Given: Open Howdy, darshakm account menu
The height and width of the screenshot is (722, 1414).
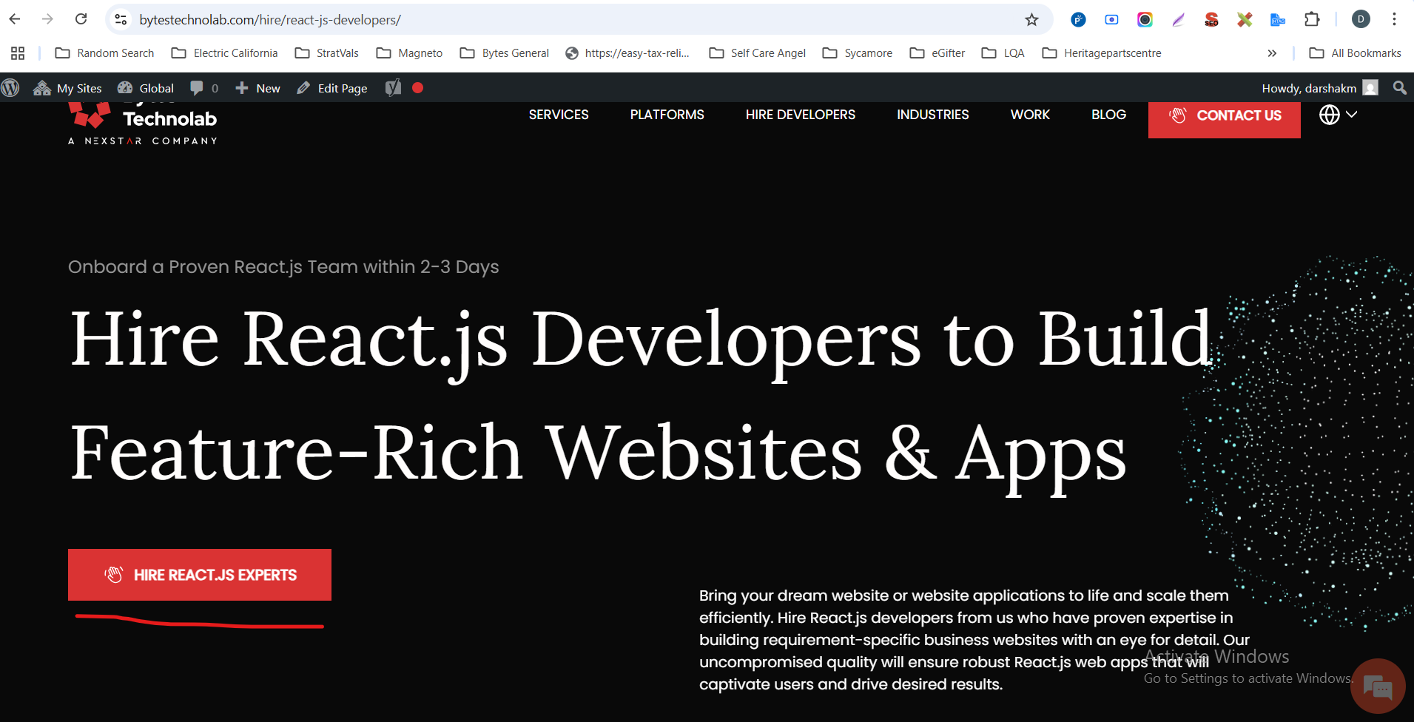Looking at the screenshot, I should [x=1320, y=88].
